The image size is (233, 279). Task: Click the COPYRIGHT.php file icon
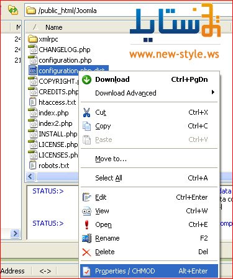32,81
